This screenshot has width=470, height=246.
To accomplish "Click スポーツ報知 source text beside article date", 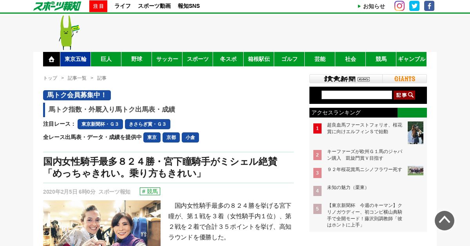I will [114, 192].
